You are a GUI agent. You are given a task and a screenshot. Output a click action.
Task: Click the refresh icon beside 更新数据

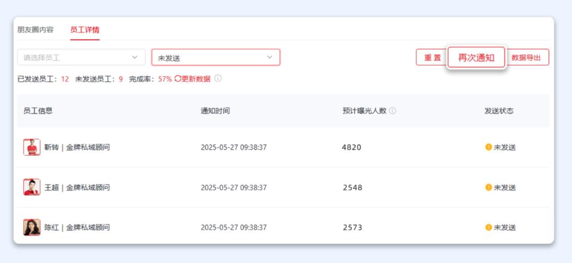click(178, 79)
